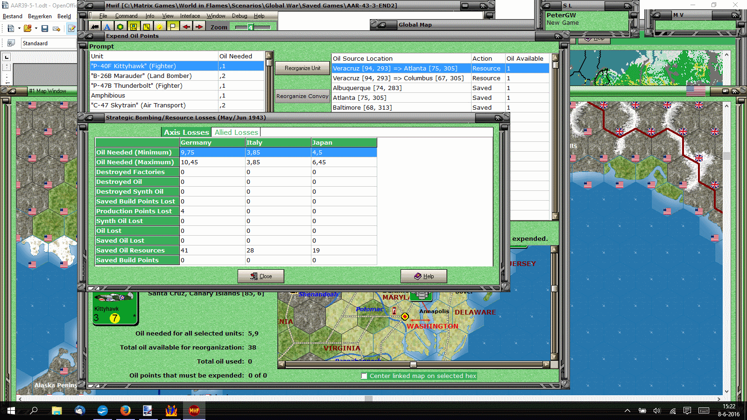The width and height of the screenshot is (747, 420).
Task: Click the Germany column header
Action: coord(212,143)
